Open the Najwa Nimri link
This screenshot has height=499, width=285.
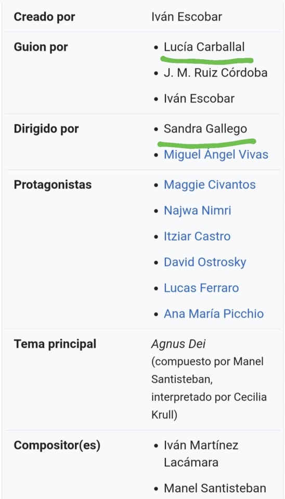click(198, 211)
